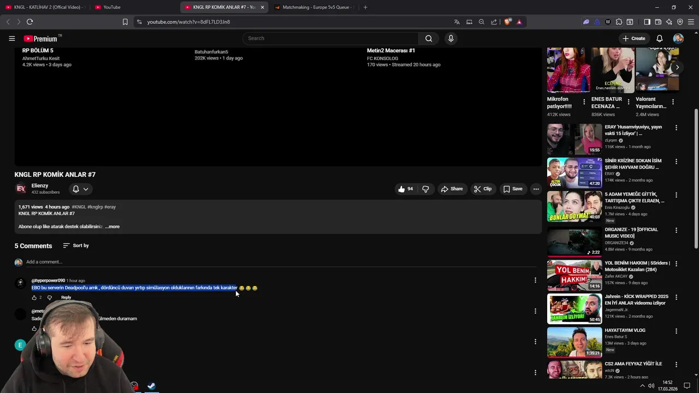The image size is (699, 393).
Task: Click the #eray hashtag
Action: 110,207
